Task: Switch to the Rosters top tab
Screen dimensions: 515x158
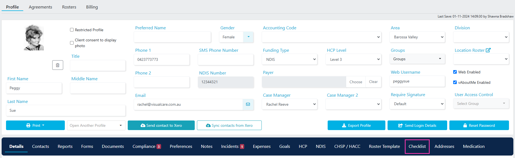Action: (x=69, y=7)
